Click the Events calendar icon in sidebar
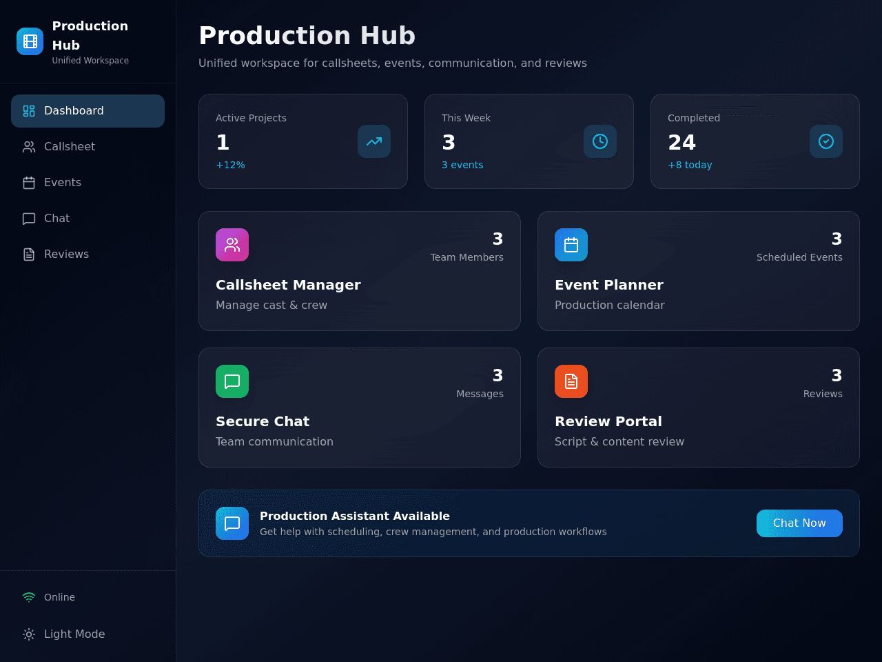This screenshot has height=662, width=882. [x=29, y=183]
